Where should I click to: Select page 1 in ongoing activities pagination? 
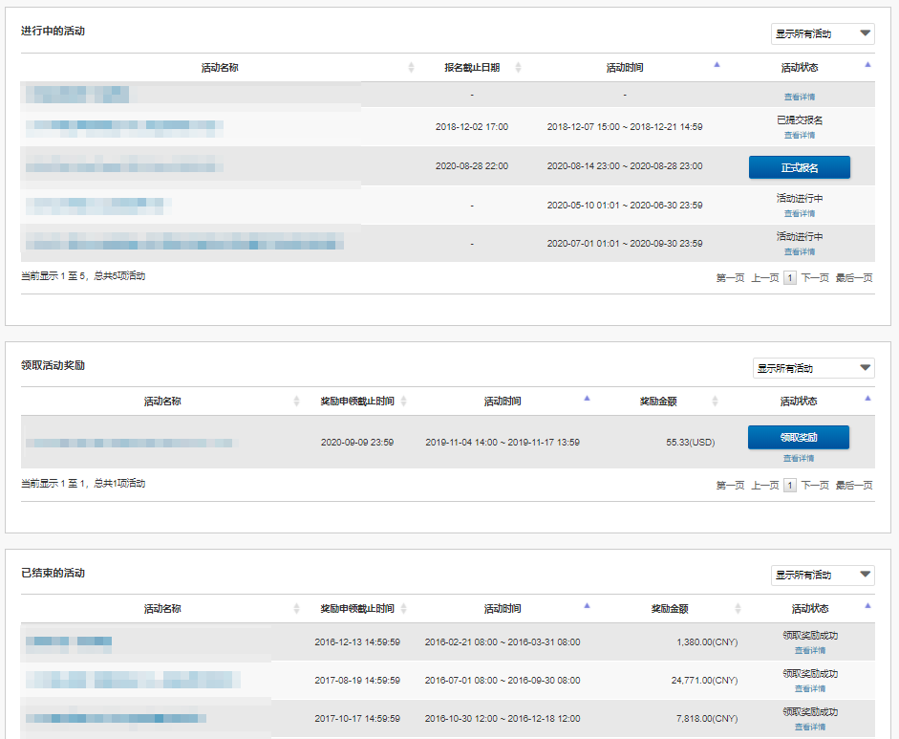click(789, 278)
